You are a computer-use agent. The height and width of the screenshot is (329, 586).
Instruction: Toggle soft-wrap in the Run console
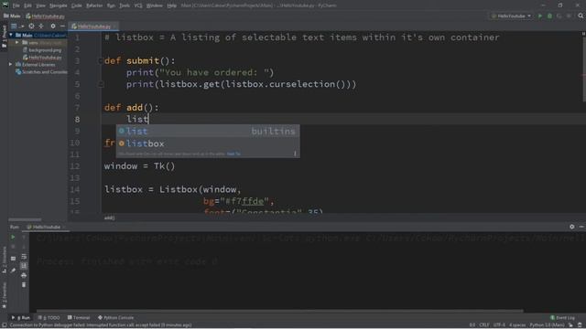tap(24, 256)
